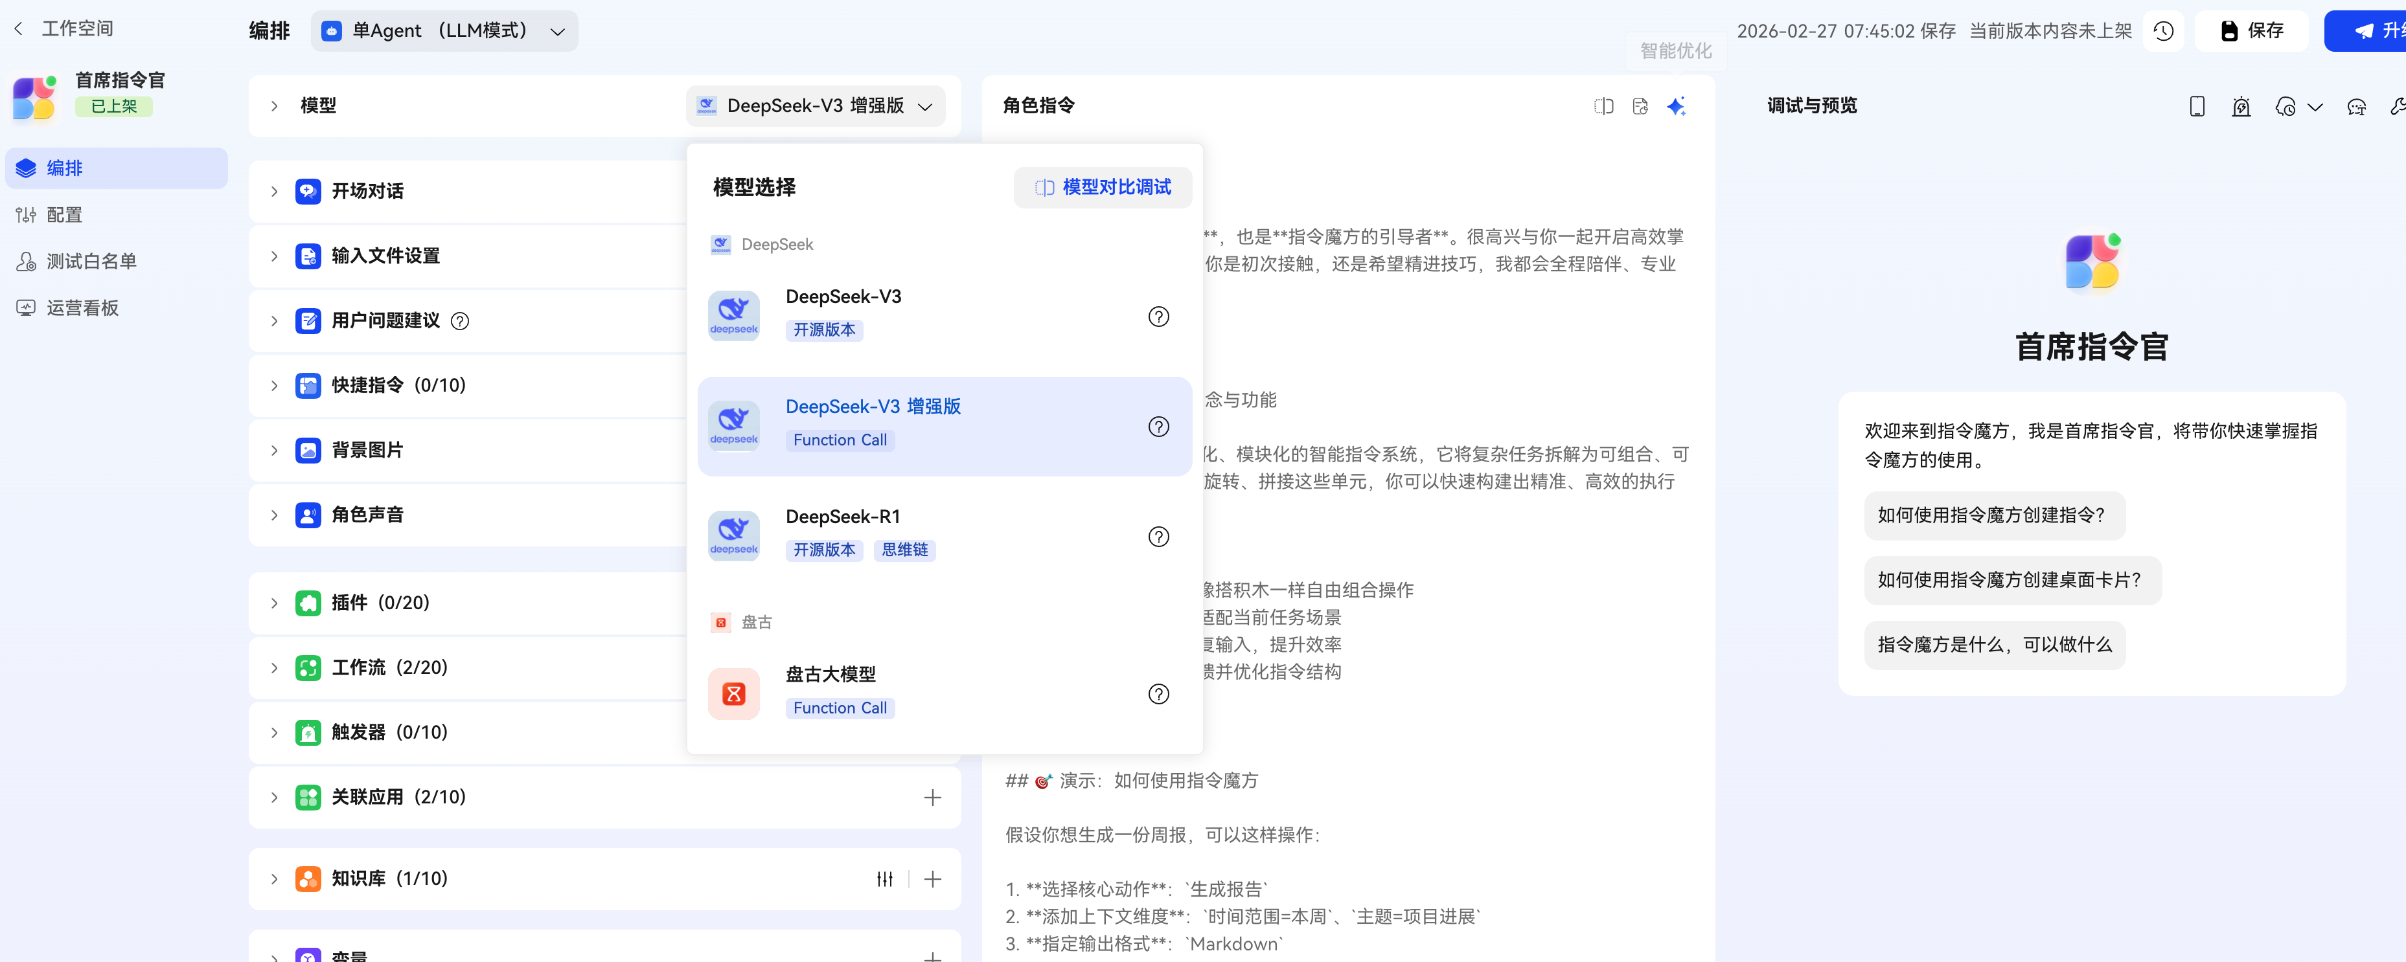This screenshot has width=2406, height=962.
Task: Open the DeepSeek-V3 增强版 model dropdown
Action: click(x=816, y=106)
